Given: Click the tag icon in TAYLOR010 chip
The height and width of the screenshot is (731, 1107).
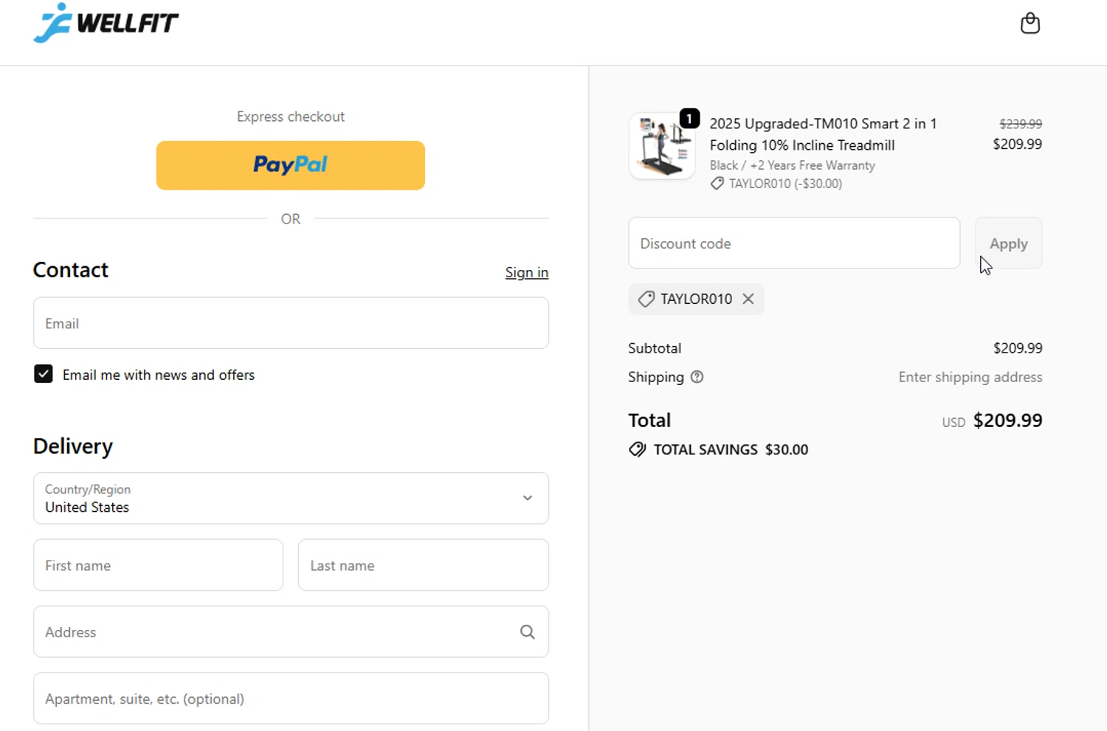Looking at the screenshot, I should pos(646,299).
